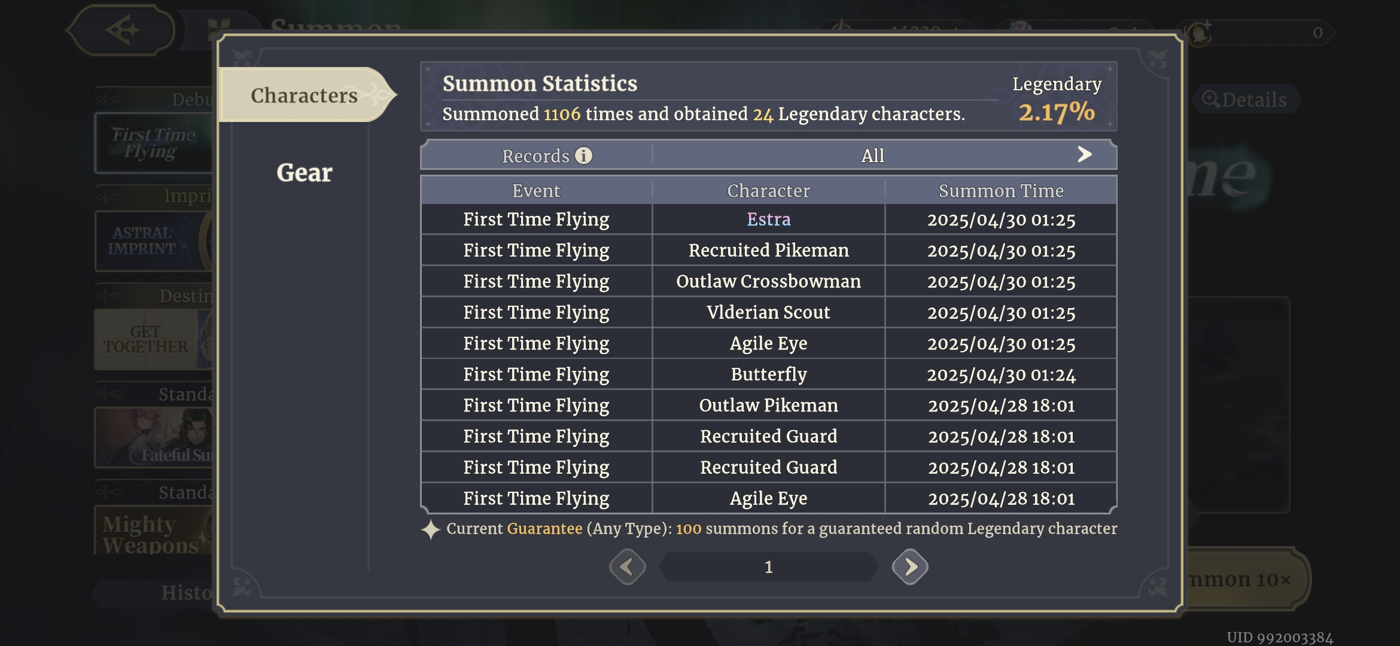The height and width of the screenshot is (646, 1400).
Task: Go to next records page
Action: pyautogui.click(x=909, y=566)
